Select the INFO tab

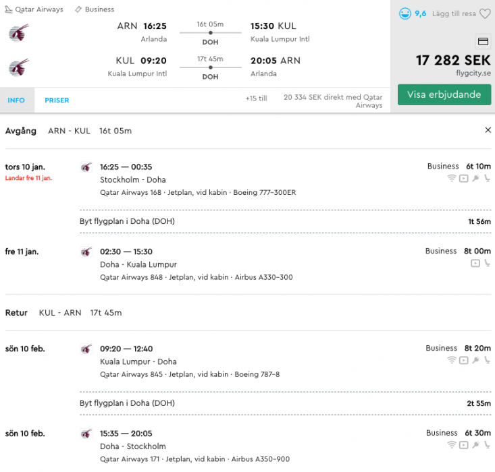click(16, 100)
